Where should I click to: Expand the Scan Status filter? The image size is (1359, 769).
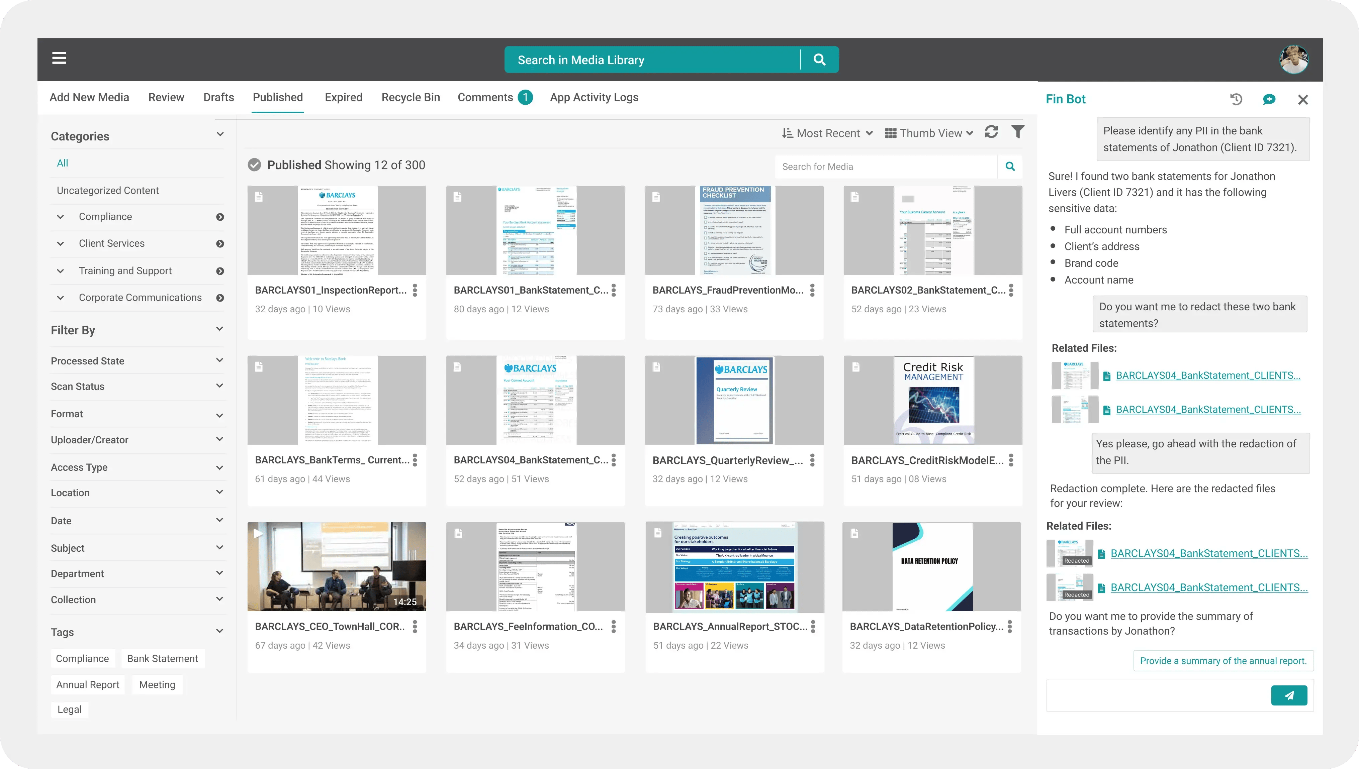(x=220, y=386)
